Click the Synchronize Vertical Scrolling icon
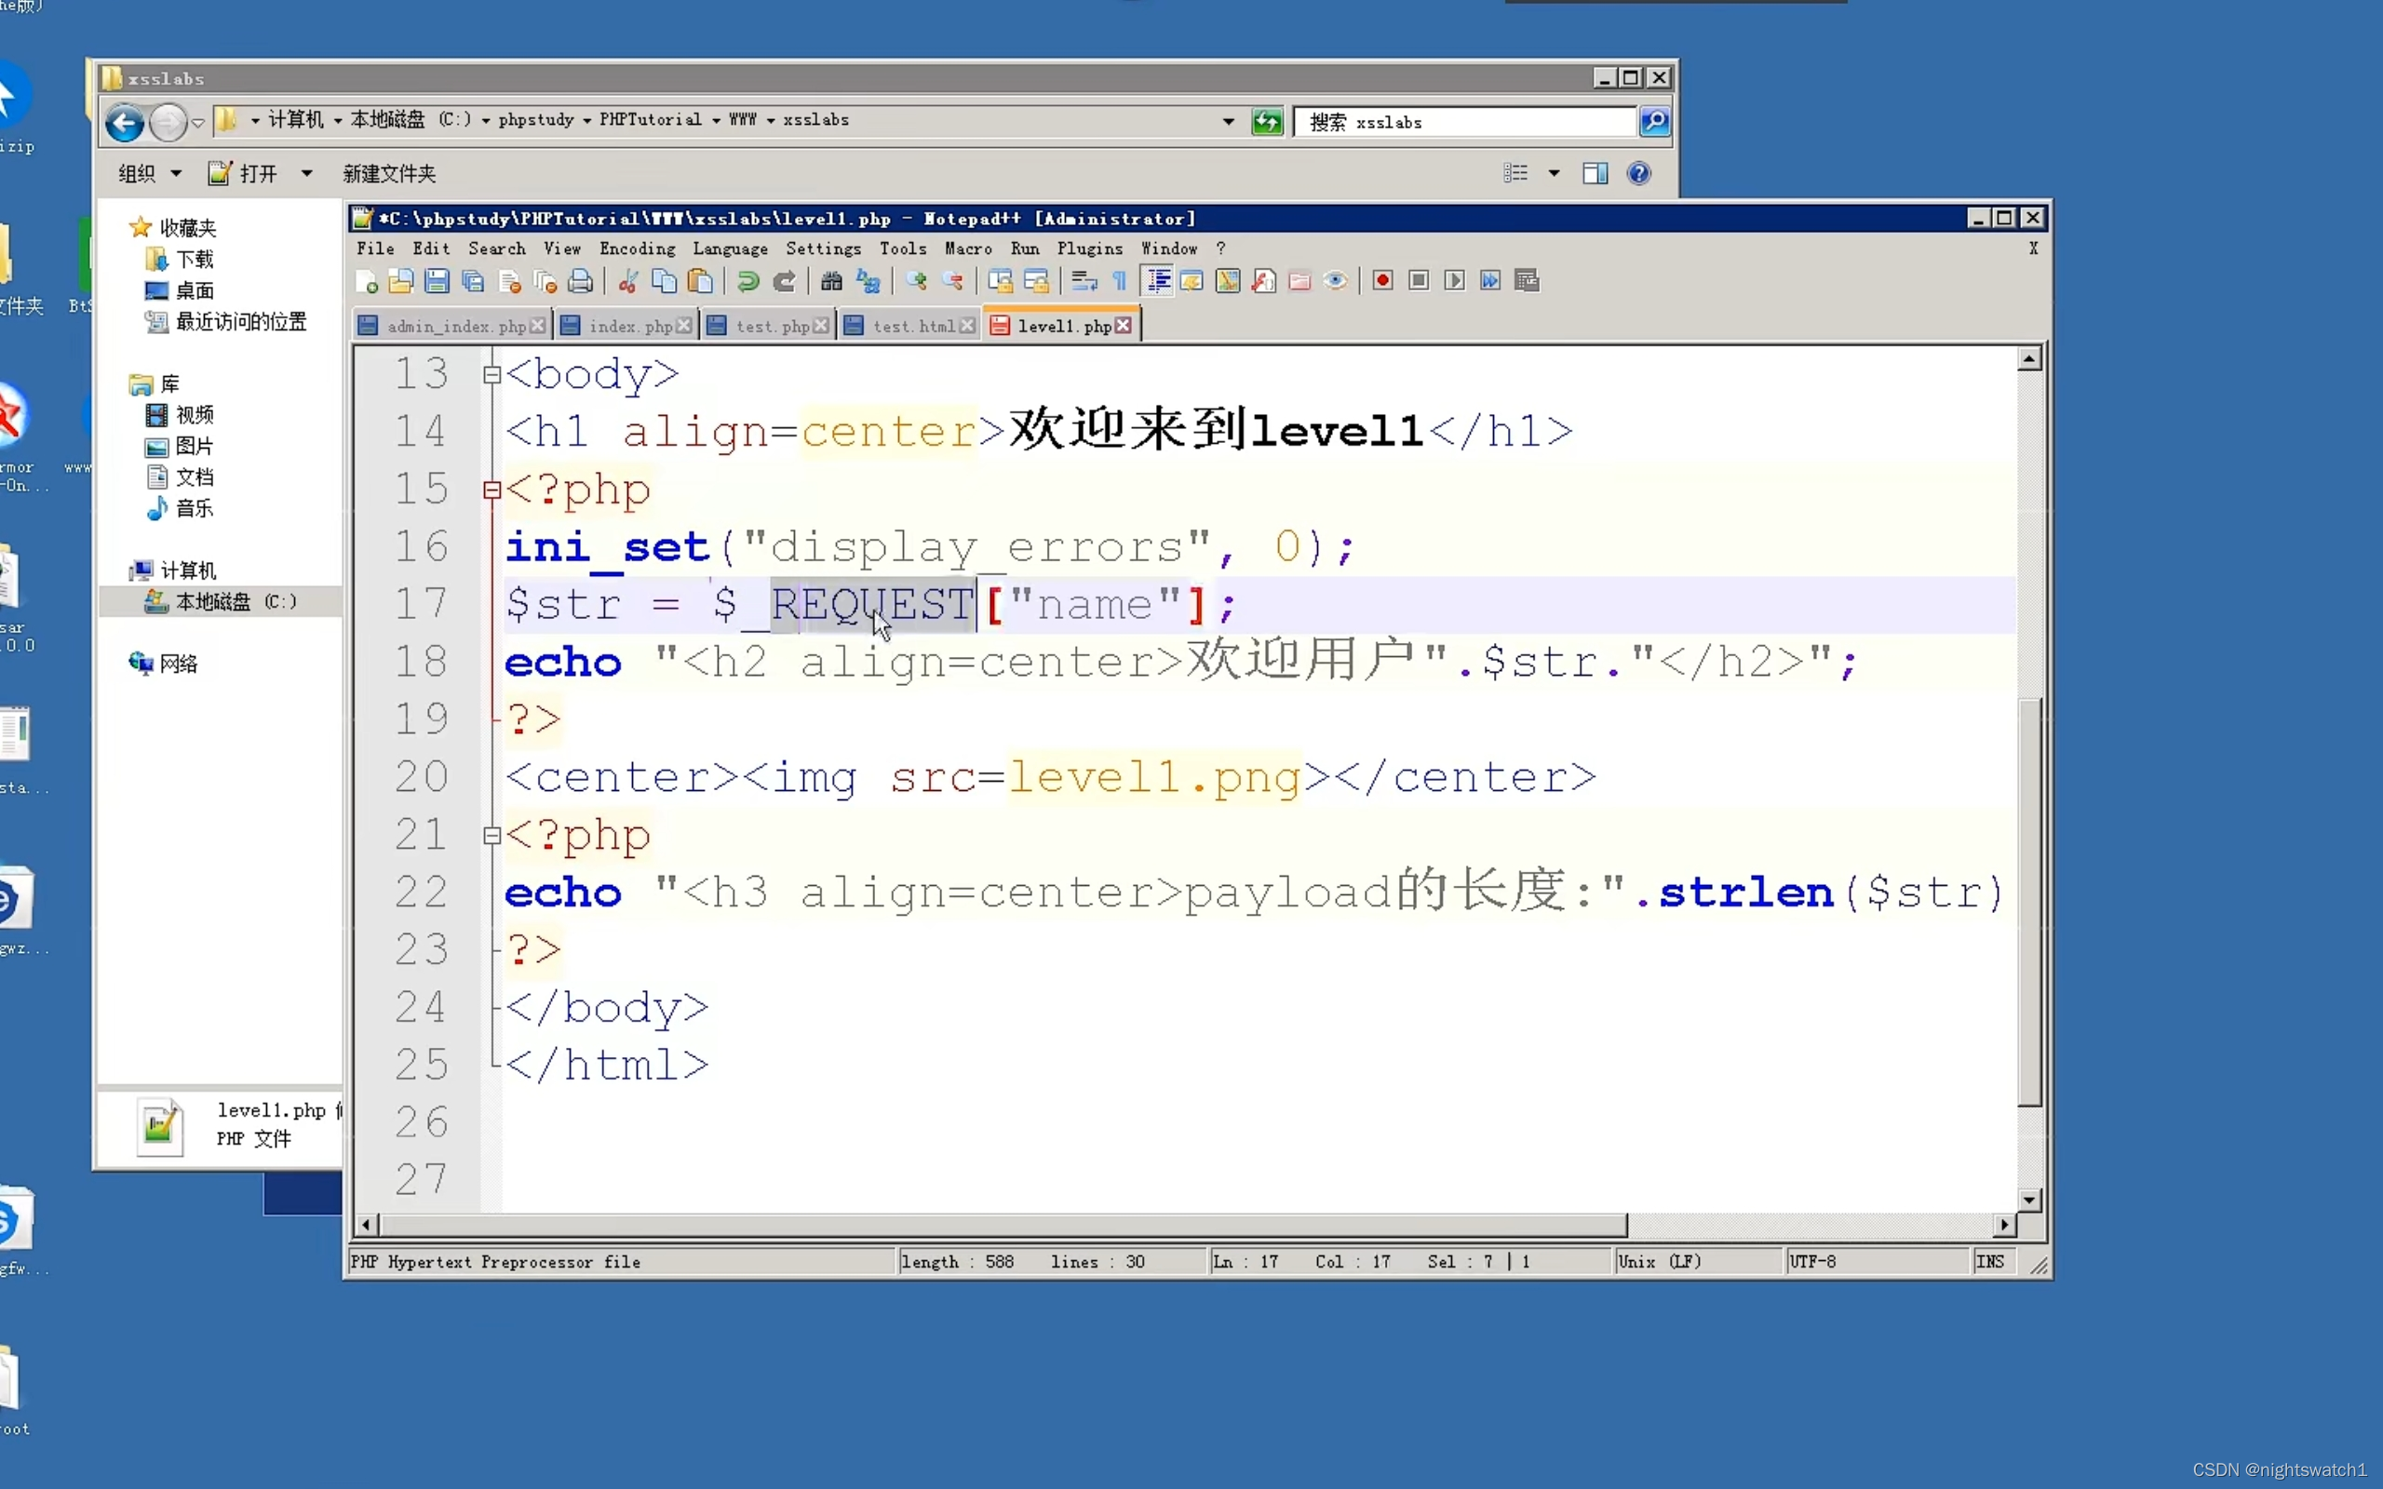The height and width of the screenshot is (1489, 2383). click(1001, 282)
